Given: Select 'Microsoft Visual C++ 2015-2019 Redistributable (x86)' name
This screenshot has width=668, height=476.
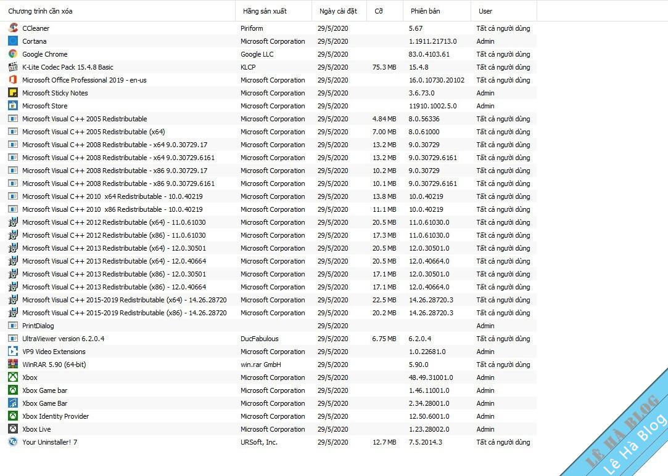Looking at the screenshot, I should [x=125, y=313].
